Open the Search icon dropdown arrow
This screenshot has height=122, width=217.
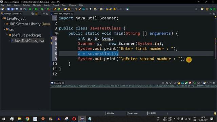pyautogui.click(x=72, y=9)
